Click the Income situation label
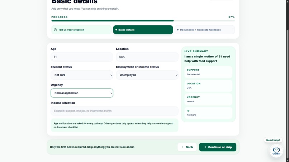Image resolution: width=289 pixels, height=162 pixels. click(63, 103)
